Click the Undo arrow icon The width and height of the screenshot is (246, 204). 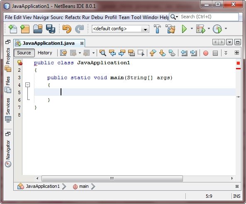click(x=67, y=29)
